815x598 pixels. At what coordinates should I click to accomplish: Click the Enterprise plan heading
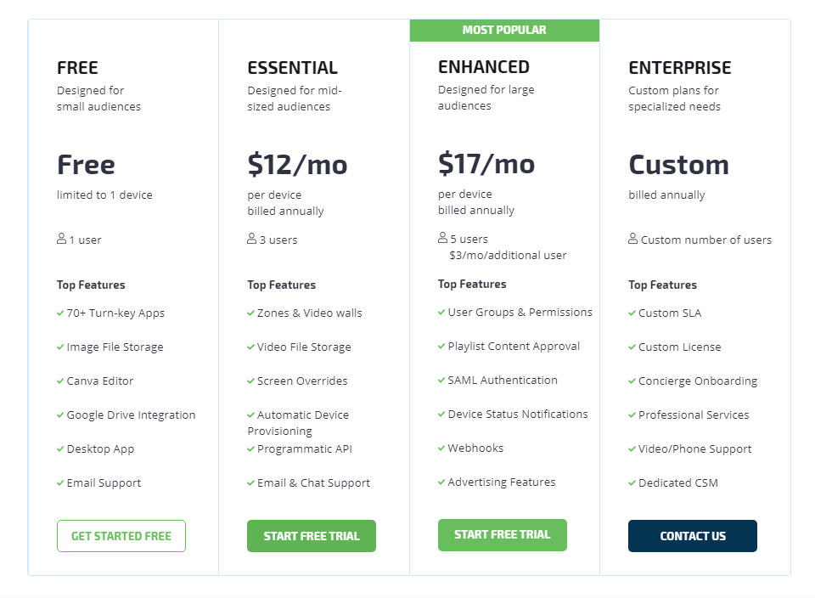[679, 68]
